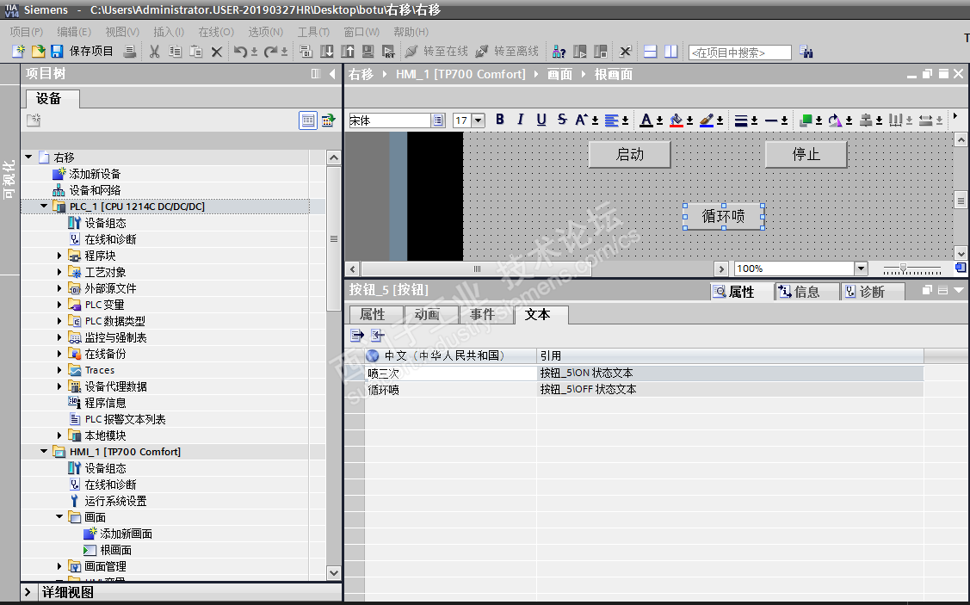Open the line style dropdown

coord(784,120)
